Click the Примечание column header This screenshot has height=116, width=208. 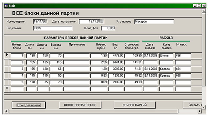pos(77,44)
